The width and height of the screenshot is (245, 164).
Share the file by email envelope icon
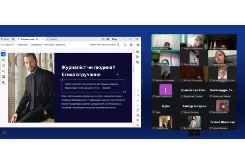pos(138,45)
